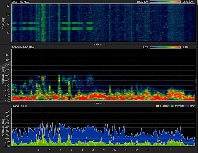Select the Spectral View dBm color scale bar
This screenshot has width=198, height=153.
166,2
